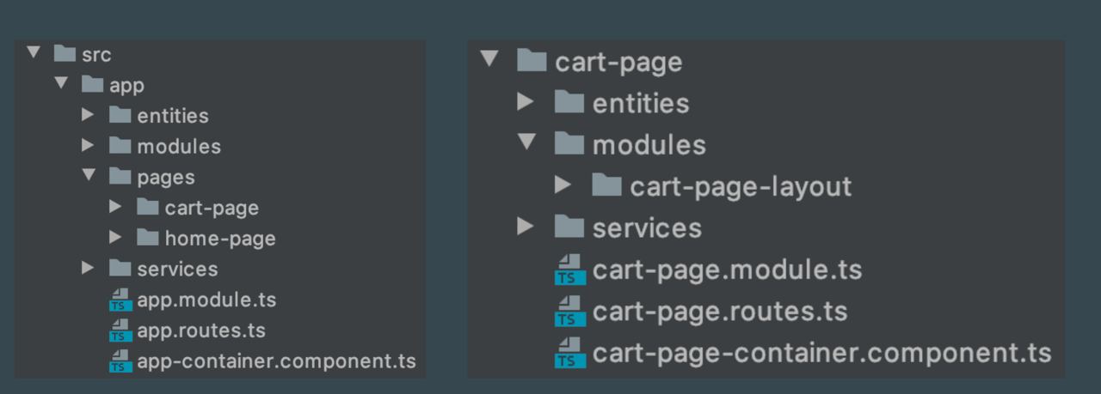Collapse the pages folder arrow
1101x394 pixels.
tap(89, 176)
